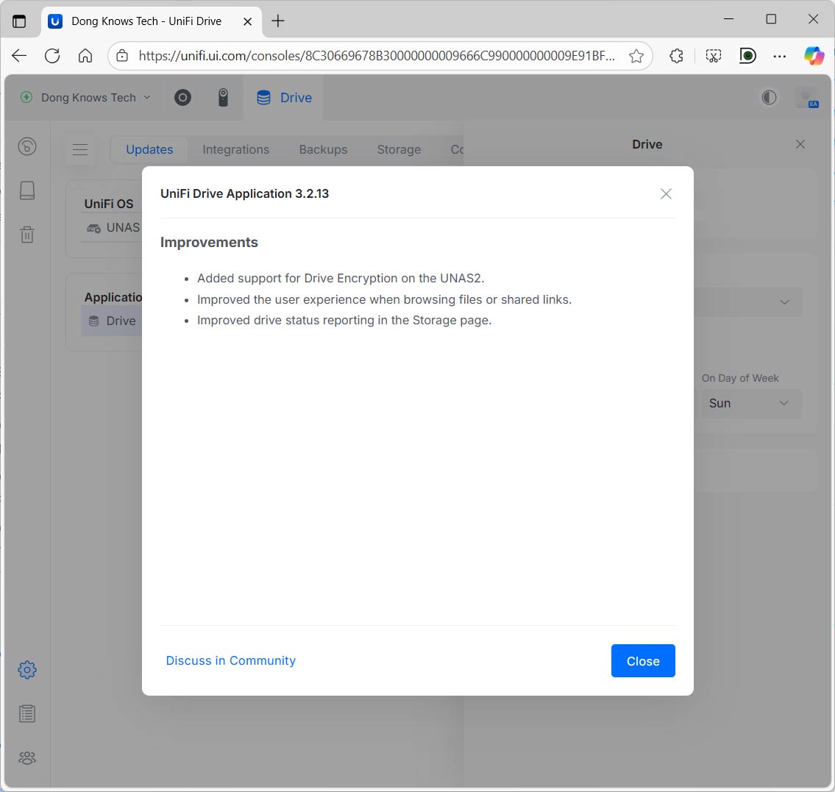Open the On Day of Week Sun dropdown
Image resolution: width=835 pixels, height=792 pixels.
click(x=749, y=403)
